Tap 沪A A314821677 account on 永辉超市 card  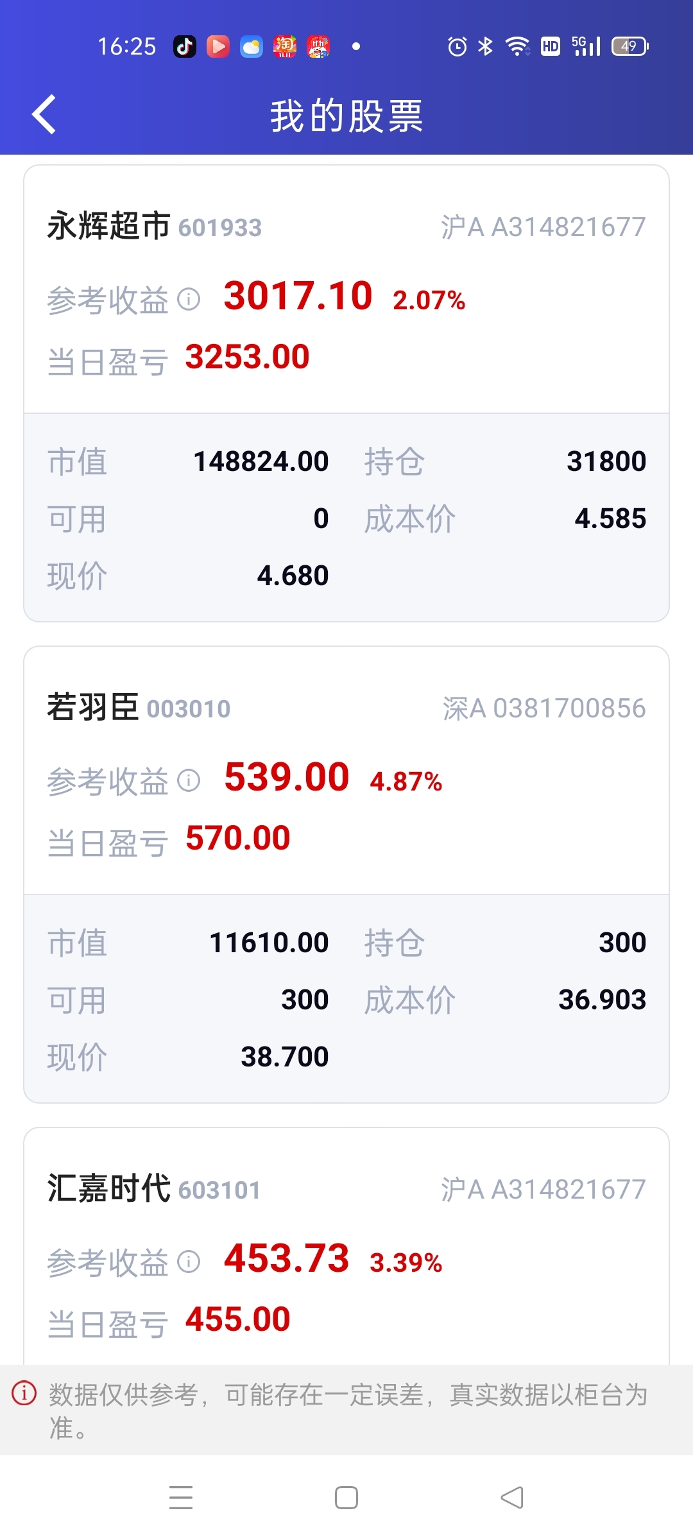[x=543, y=227]
